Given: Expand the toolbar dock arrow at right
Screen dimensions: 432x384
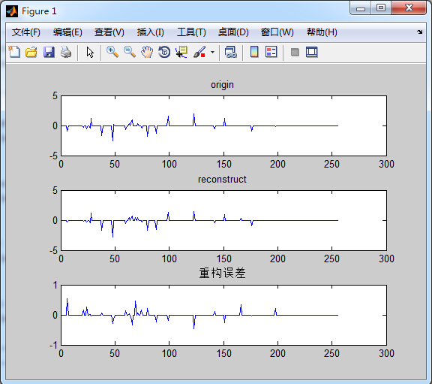Looking at the screenshot, I should pos(419,32).
